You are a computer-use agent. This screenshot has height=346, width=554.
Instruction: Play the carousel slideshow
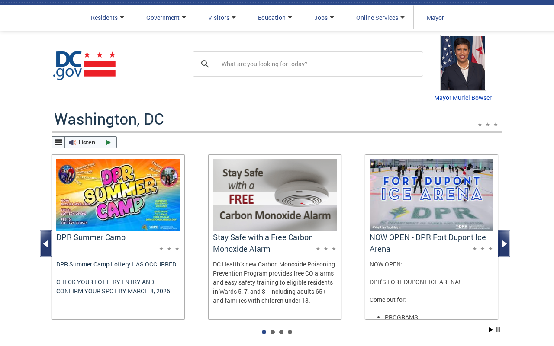tap(491, 330)
